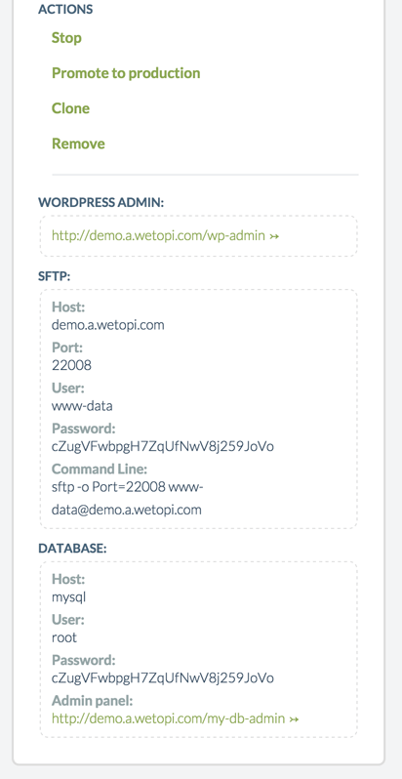
Task: Open the wp-admin URL link
Action: pyautogui.click(x=158, y=235)
